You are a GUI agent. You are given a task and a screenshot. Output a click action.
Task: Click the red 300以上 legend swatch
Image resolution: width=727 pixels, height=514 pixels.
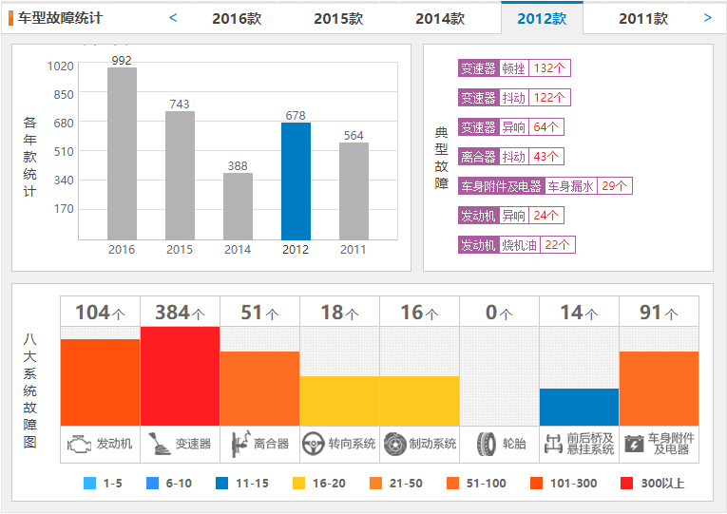coord(626,483)
